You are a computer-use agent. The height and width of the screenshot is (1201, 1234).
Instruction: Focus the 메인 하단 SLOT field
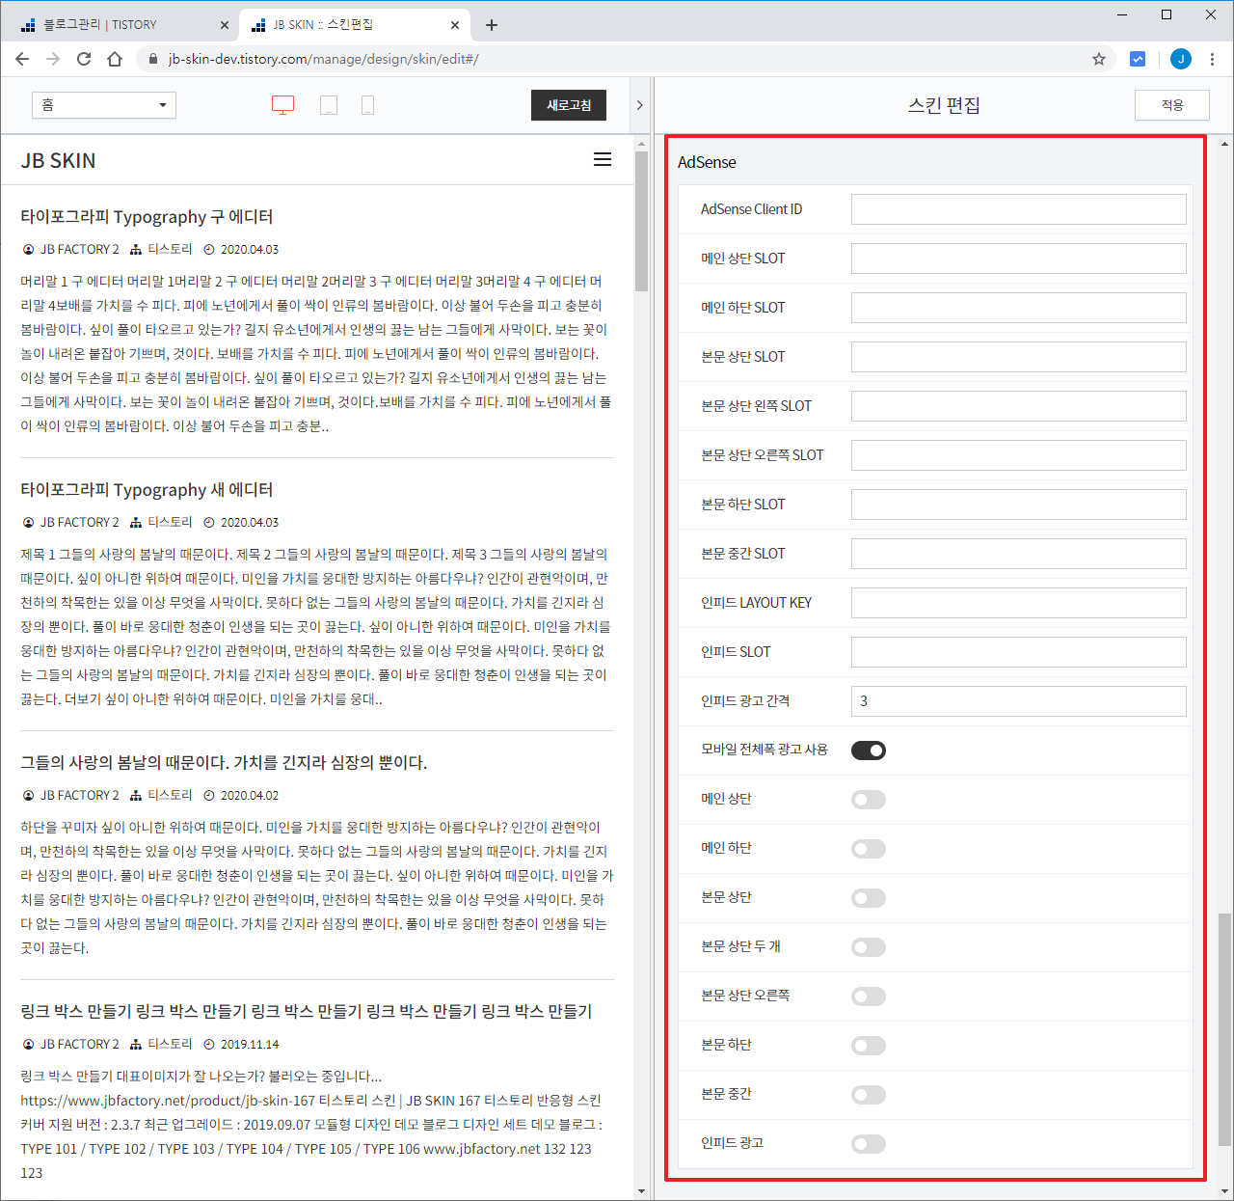1019,308
